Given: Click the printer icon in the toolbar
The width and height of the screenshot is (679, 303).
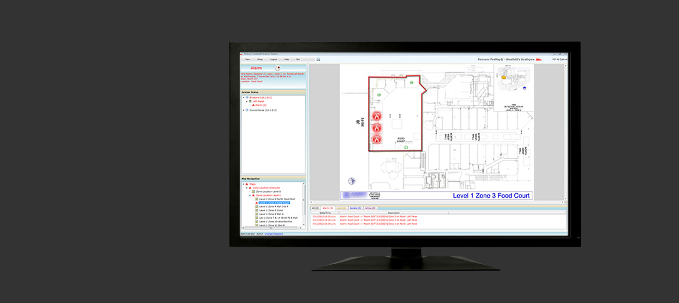Looking at the screenshot, I should pos(318,59).
